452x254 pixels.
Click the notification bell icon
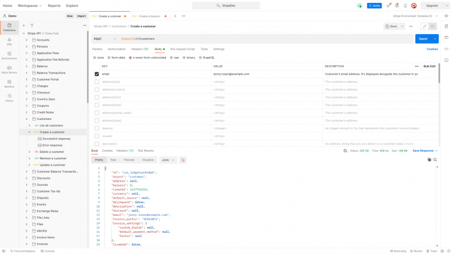[x=406, y=5]
